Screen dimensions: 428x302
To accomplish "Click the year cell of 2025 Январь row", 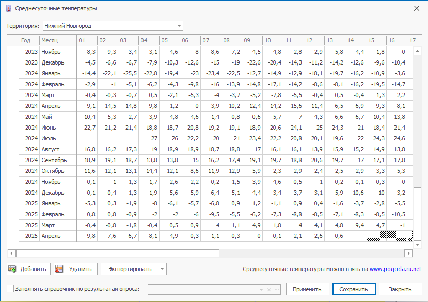I will coord(29,203).
